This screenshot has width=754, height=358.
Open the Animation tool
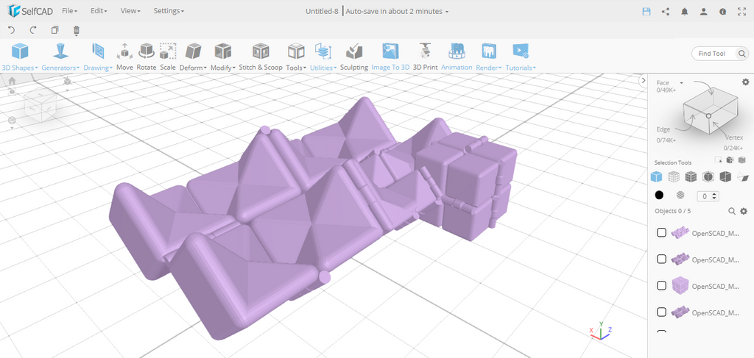click(x=457, y=57)
